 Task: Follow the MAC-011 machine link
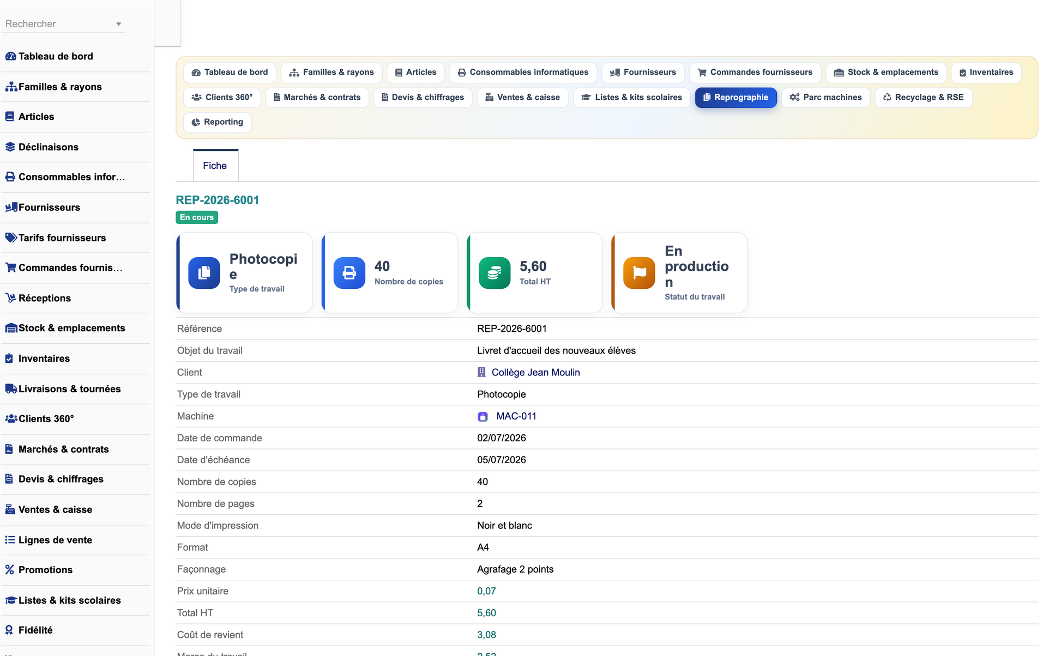pos(516,416)
